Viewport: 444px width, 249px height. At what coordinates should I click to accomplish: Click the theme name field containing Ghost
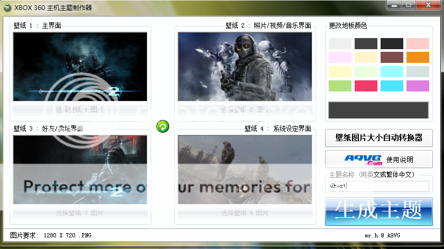378,186
